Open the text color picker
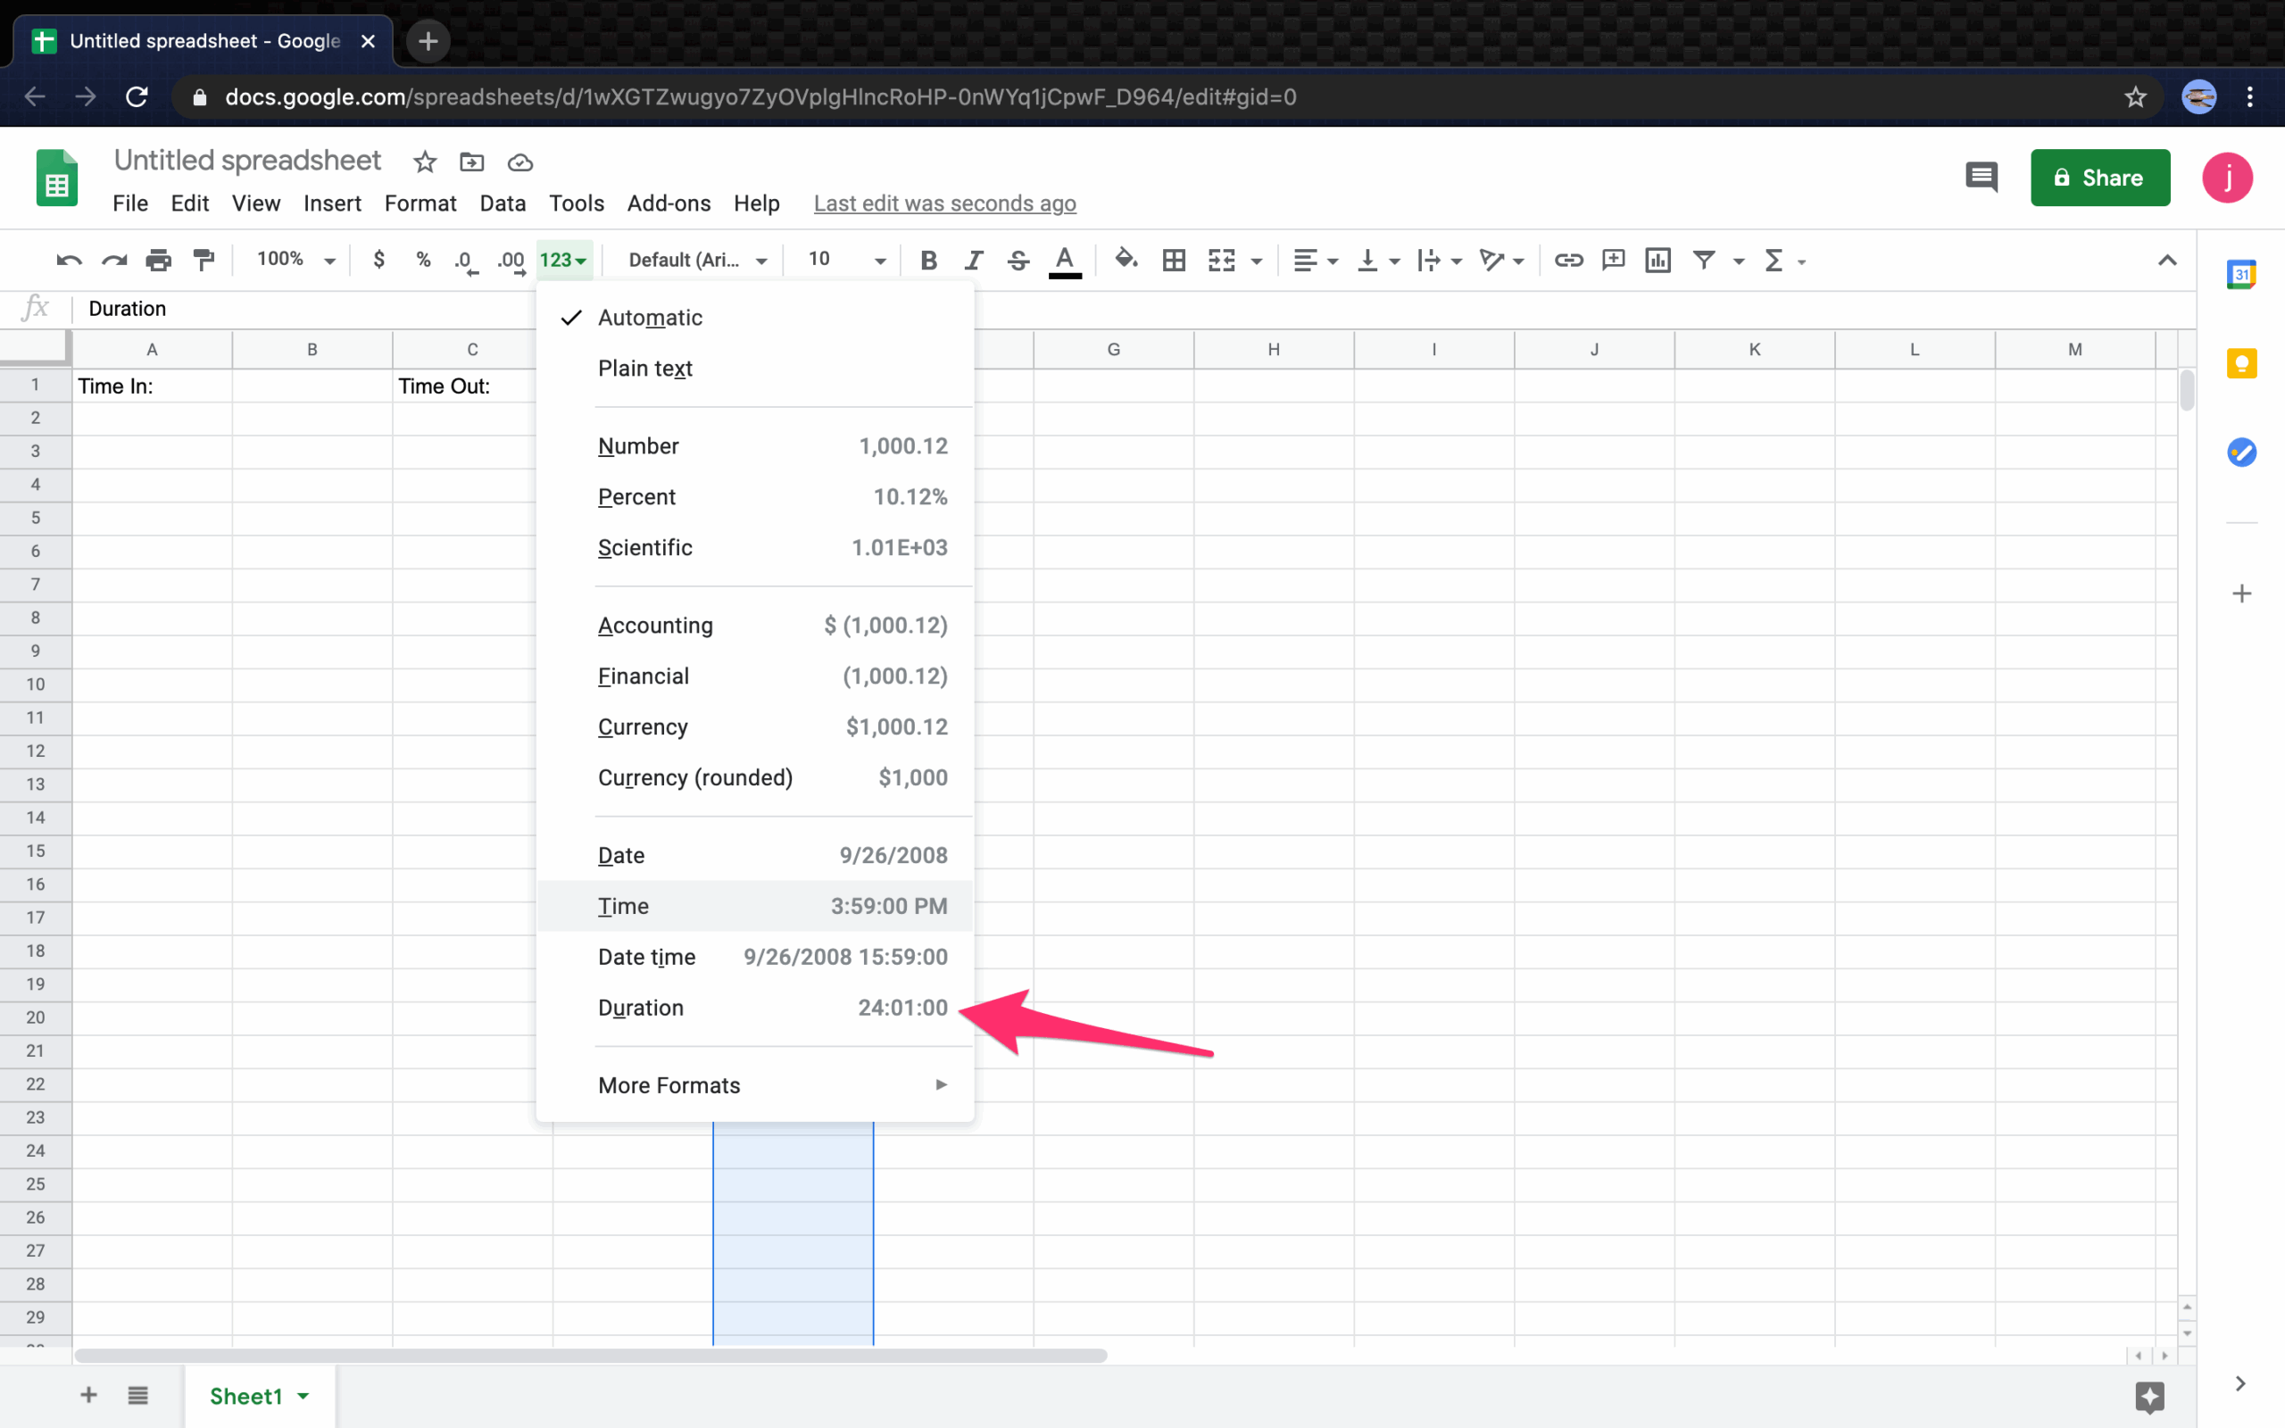This screenshot has width=2285, height=1428. (x=1064, y=260)
